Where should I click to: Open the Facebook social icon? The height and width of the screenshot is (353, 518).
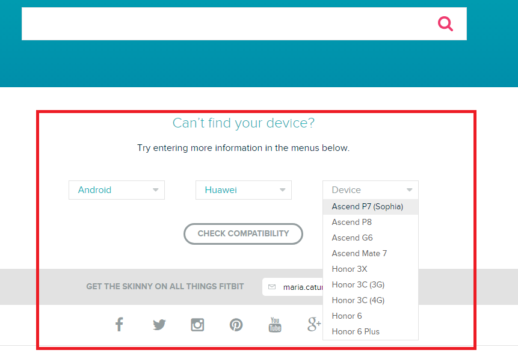(119, 324)
